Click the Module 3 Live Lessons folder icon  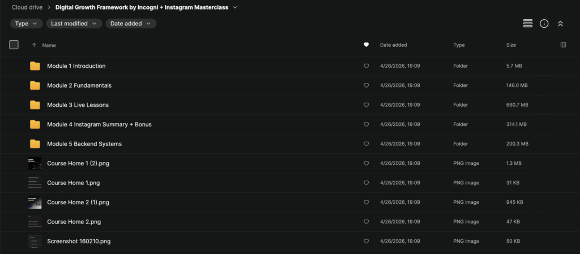(35, 105)
